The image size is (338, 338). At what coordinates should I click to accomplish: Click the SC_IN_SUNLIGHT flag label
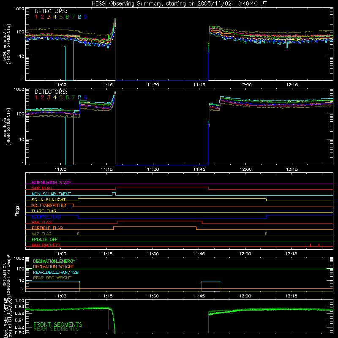pos(49,199)
